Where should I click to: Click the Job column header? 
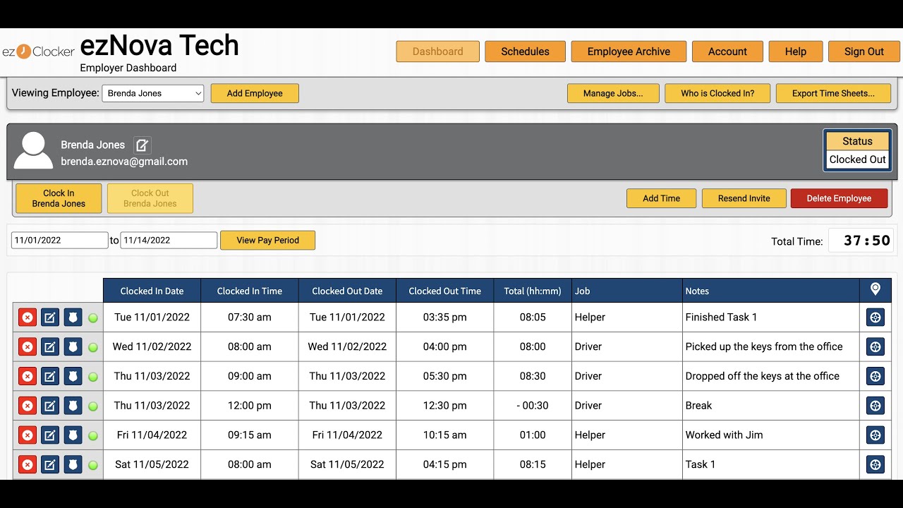click(x=627, y=291)
